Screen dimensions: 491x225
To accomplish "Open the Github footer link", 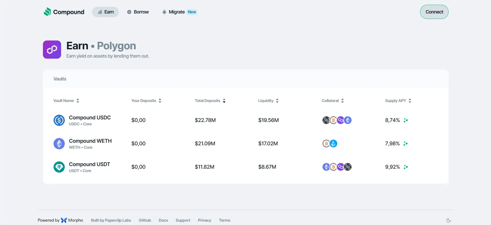I will [x=145, y=220].
